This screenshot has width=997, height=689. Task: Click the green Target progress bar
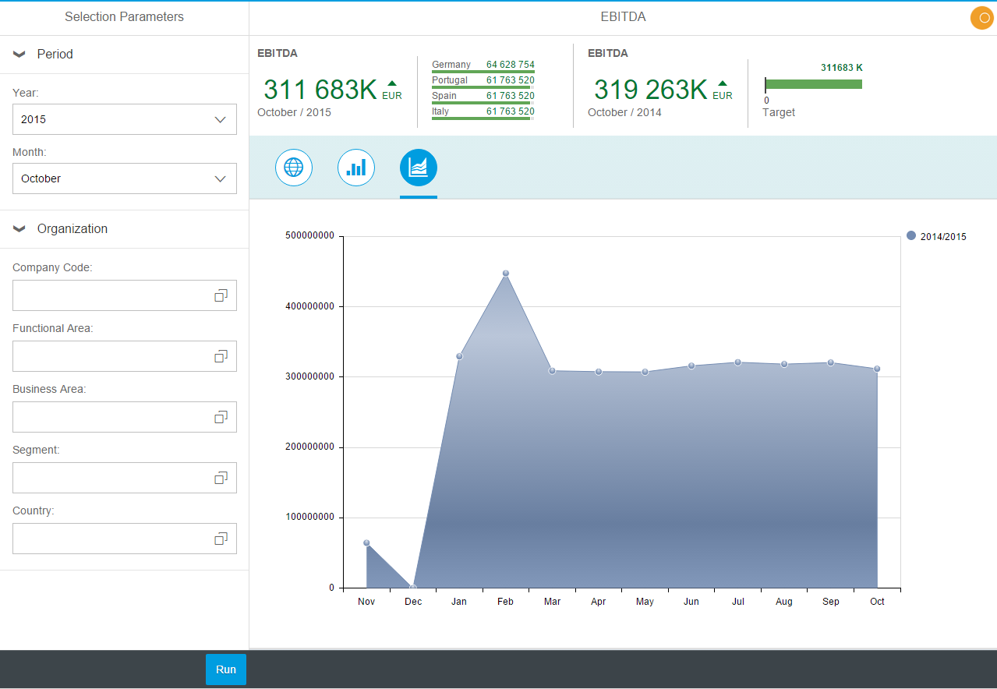[x=814, y=84]
